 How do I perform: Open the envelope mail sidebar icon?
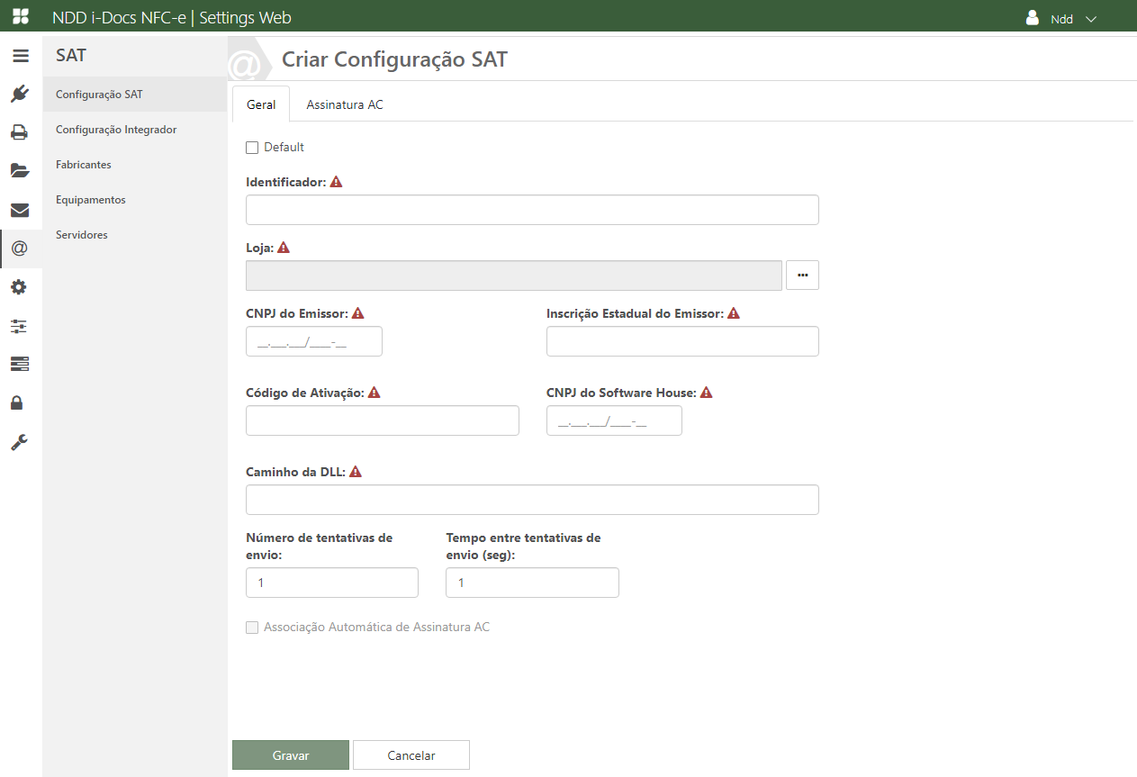pos(20,211)
